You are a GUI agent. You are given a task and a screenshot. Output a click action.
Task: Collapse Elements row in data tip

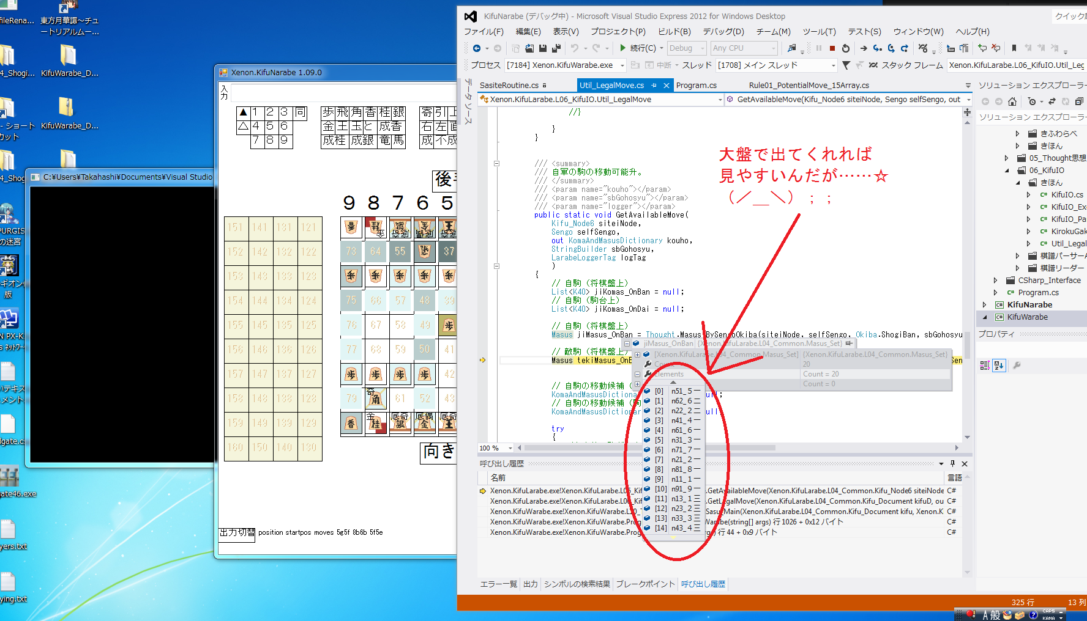tap(637, 374)
